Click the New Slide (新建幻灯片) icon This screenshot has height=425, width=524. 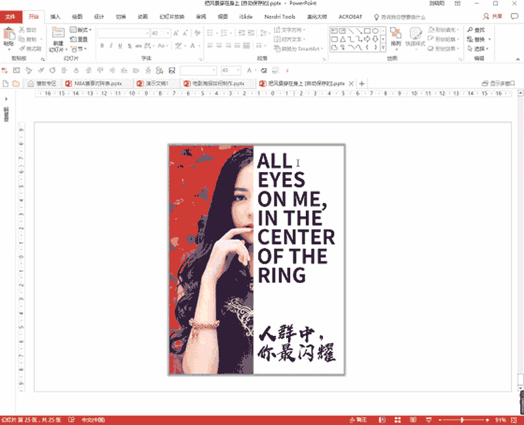click(x=58, y=33)
